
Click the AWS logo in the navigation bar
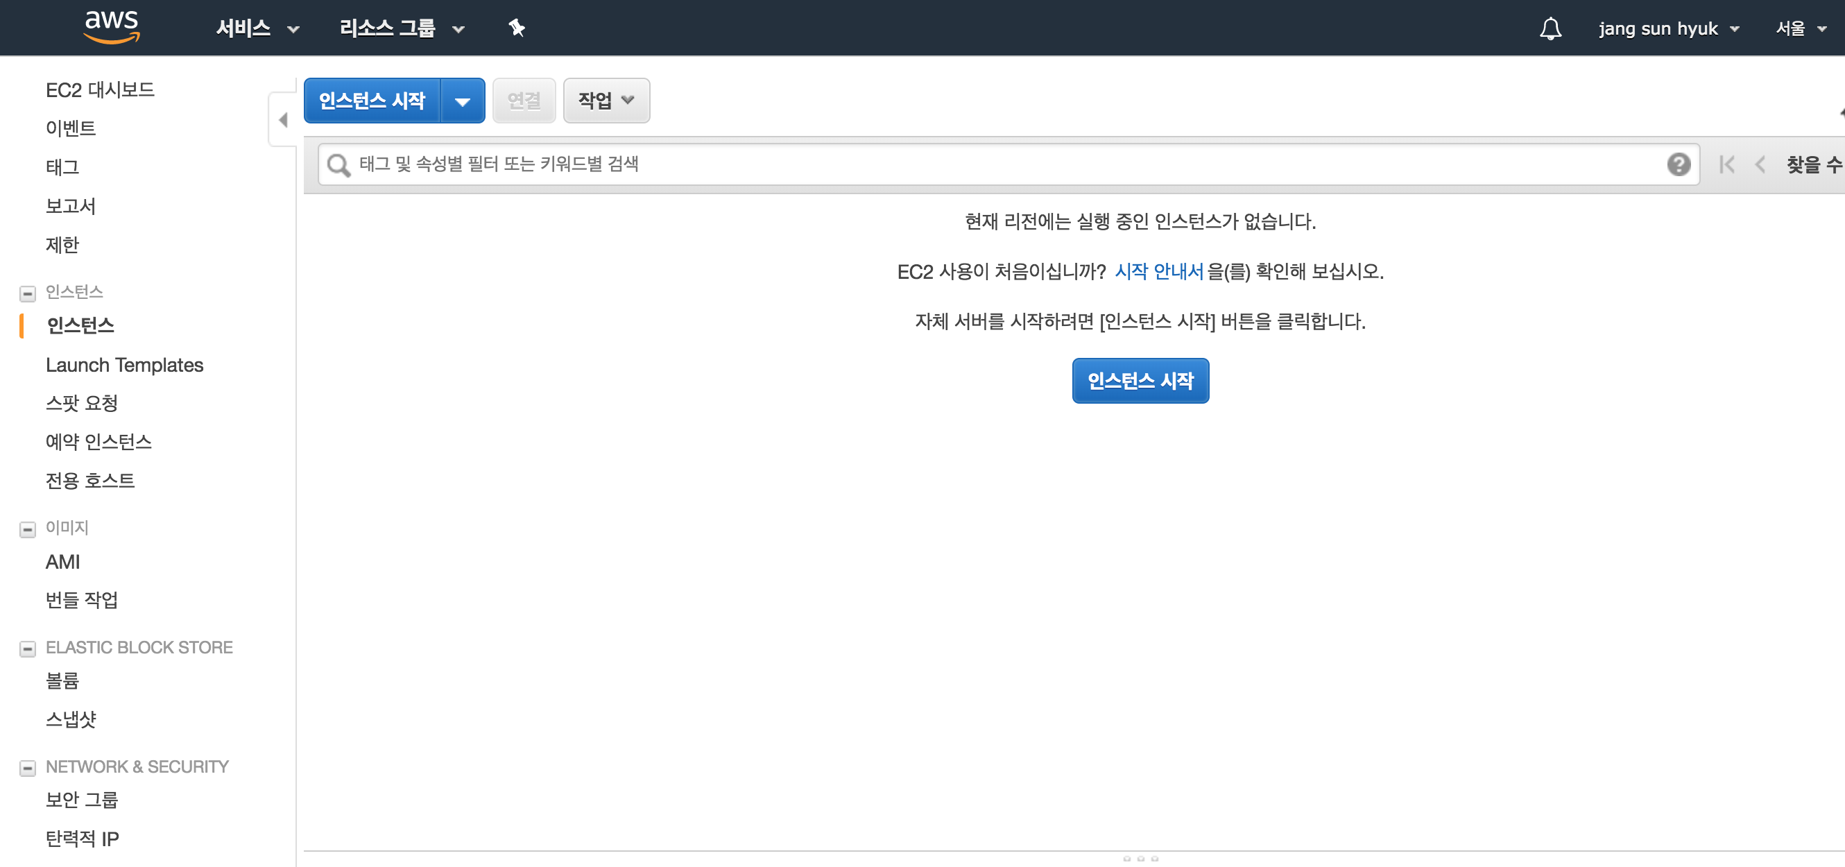point(111,26)
